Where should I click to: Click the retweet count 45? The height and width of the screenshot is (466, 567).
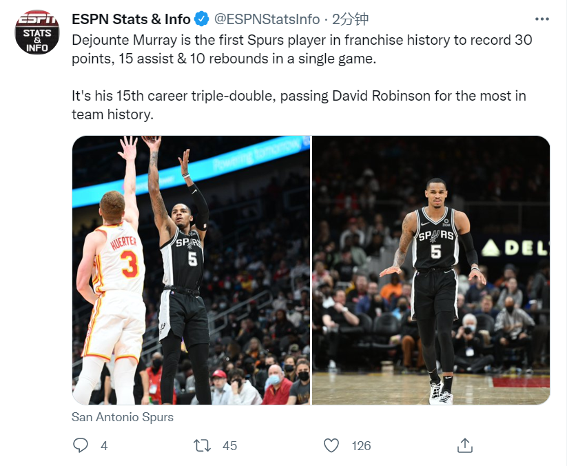point(229,446)
